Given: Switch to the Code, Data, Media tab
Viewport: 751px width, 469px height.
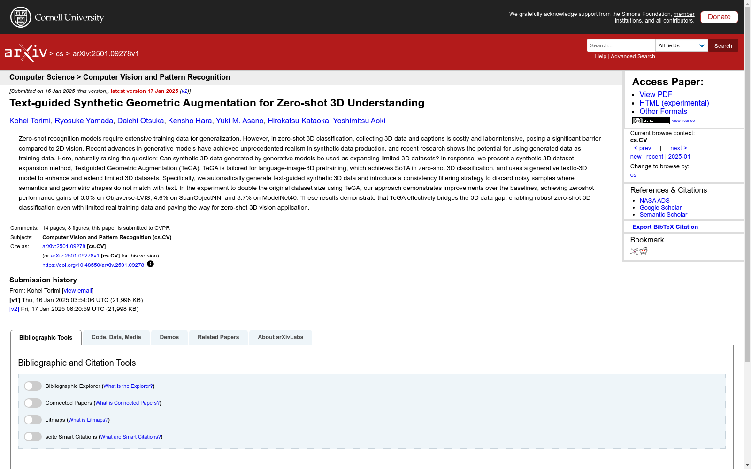Looking at the screenshot, I should (116, 337).
